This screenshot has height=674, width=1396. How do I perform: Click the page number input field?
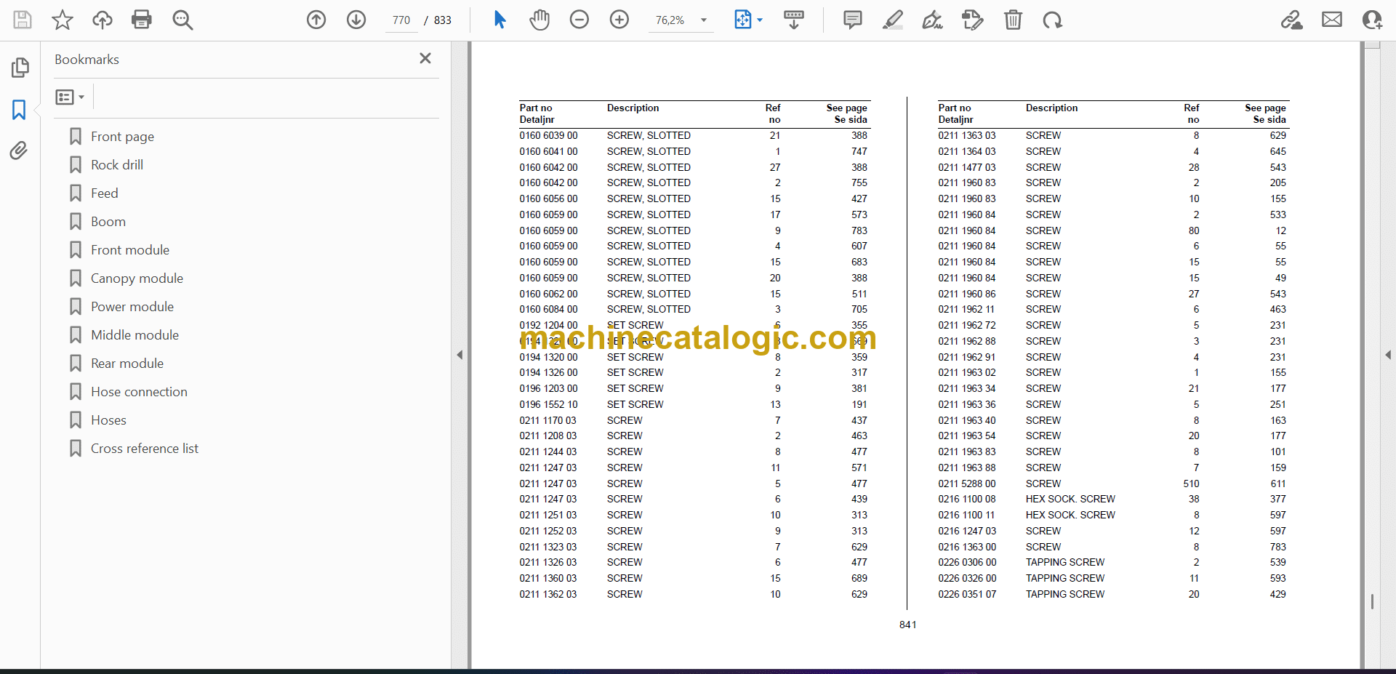401,20
